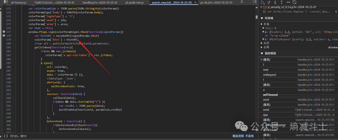Image resolution: width=338 pixels, height=140 pixels.
Task: Click the Step into debugger icon
Action: (x=275, y=2)
